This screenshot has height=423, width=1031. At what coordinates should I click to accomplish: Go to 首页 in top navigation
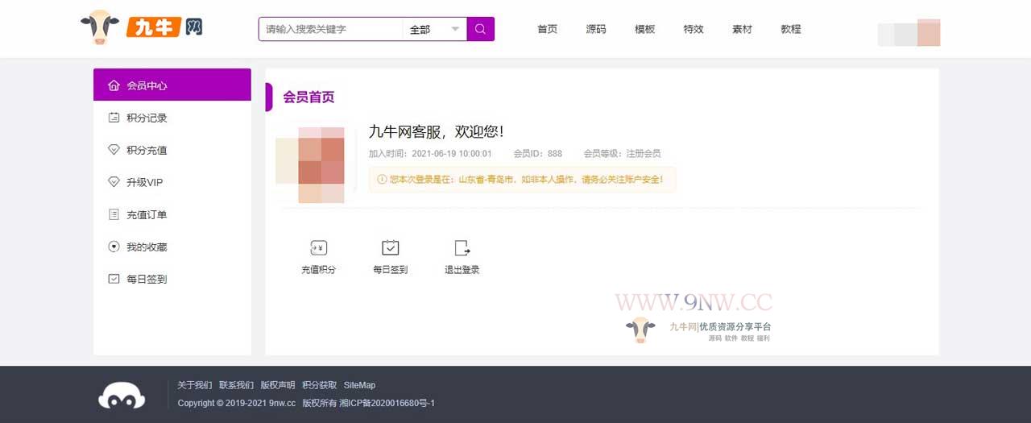[547, 29]
